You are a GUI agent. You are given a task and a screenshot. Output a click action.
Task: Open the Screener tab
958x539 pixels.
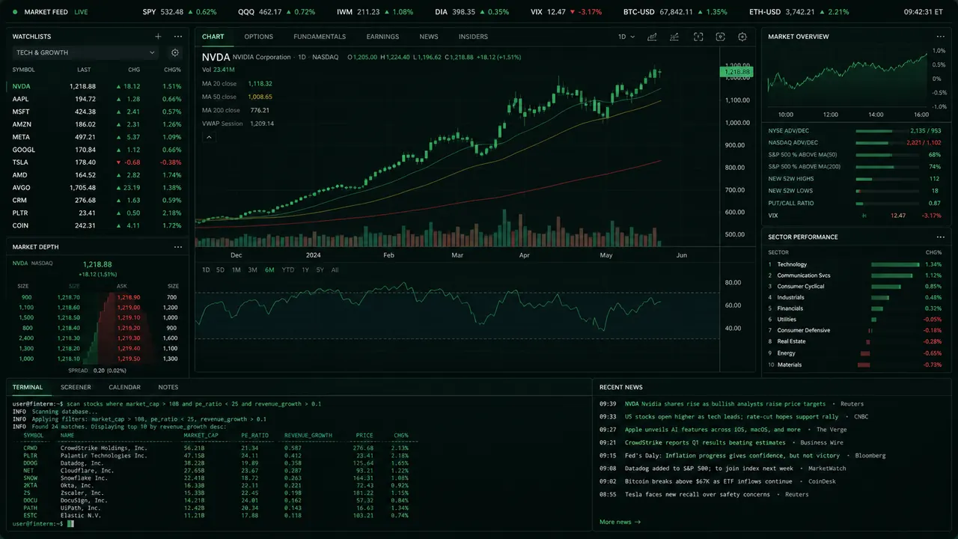click(x=76, y=387)
